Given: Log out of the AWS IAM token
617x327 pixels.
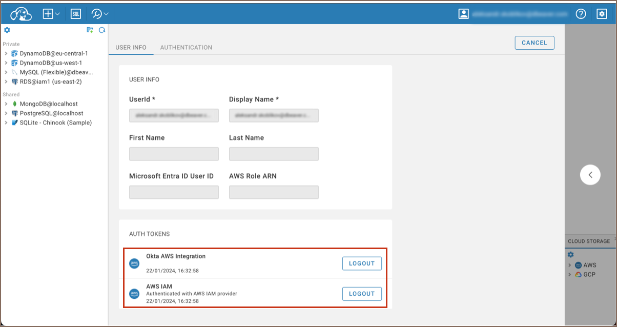Looking at the screenshot, I should tap(362, 294).
